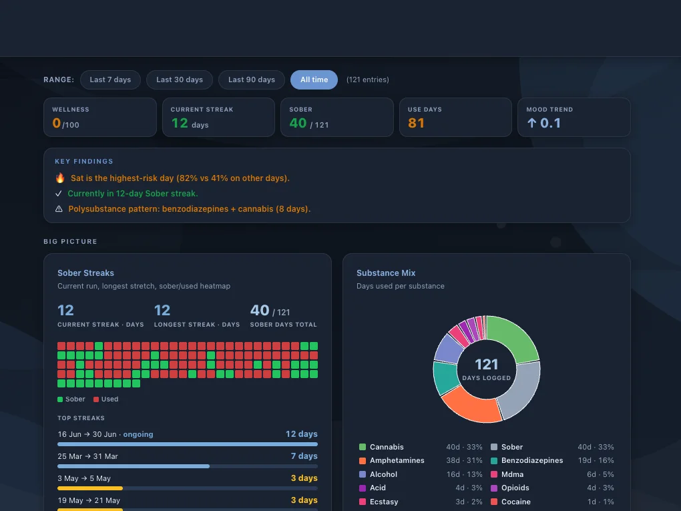The height and width of the screenshot is (511, 681).
Task: Click the 25 Mar → 31 Mar streak bar
Action: 188,466
